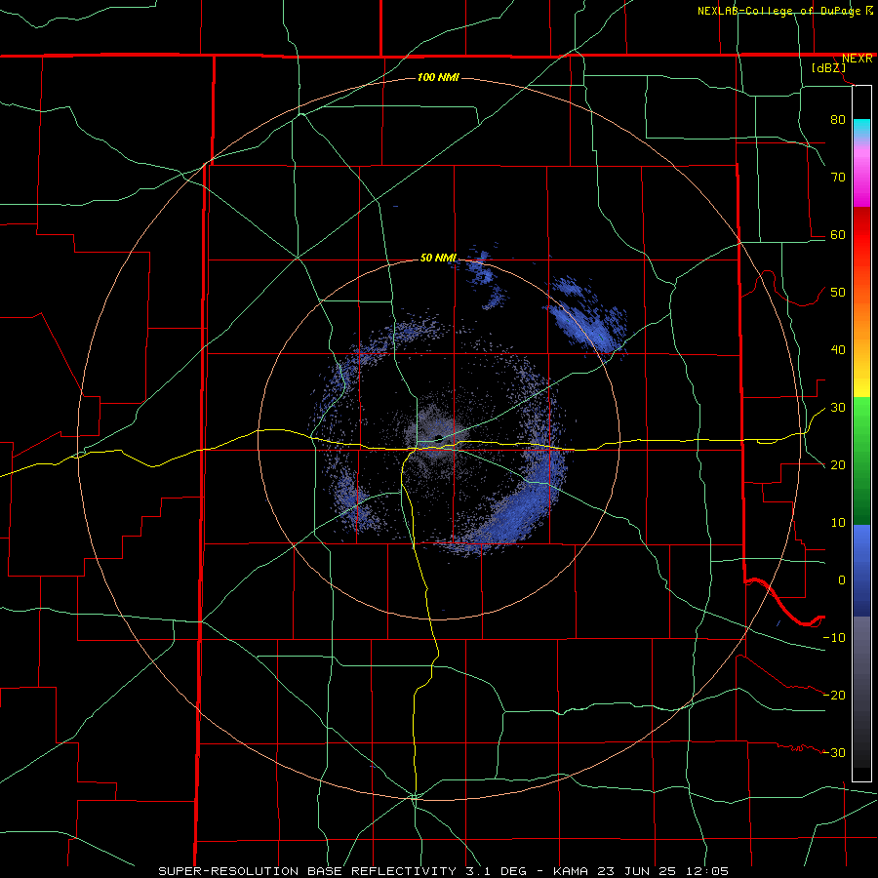This screenshot has height=878, width=878.
Task: Click the 80 value on the dBZ scale
Action: (x=838, y=119)
